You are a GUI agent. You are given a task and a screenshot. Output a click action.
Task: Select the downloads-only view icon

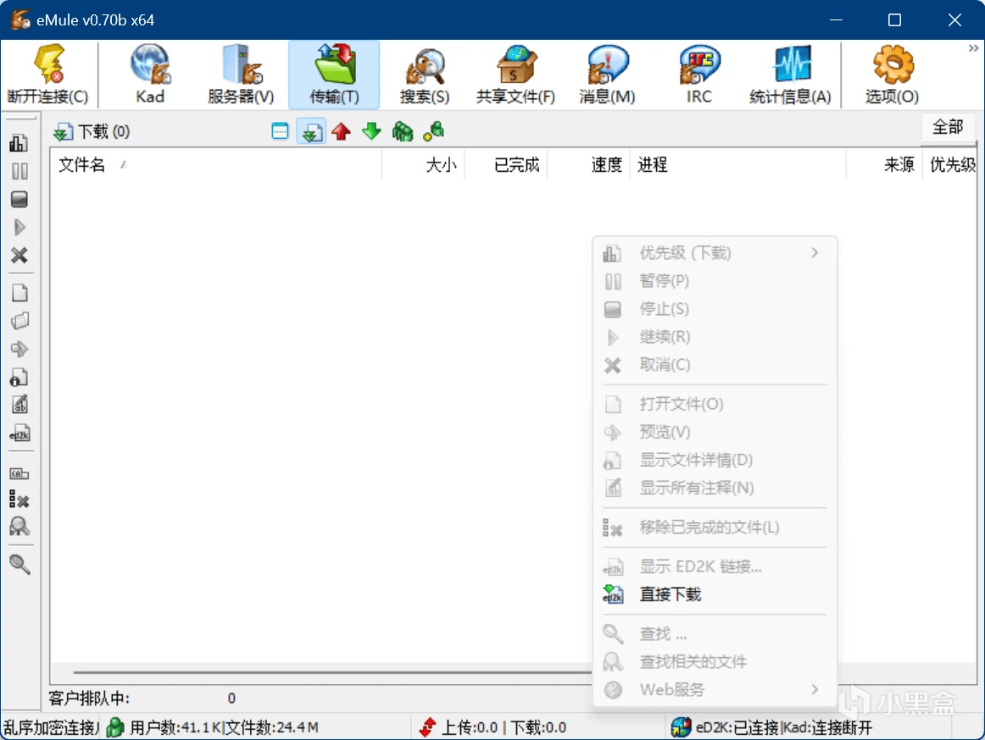click(311, 131)
